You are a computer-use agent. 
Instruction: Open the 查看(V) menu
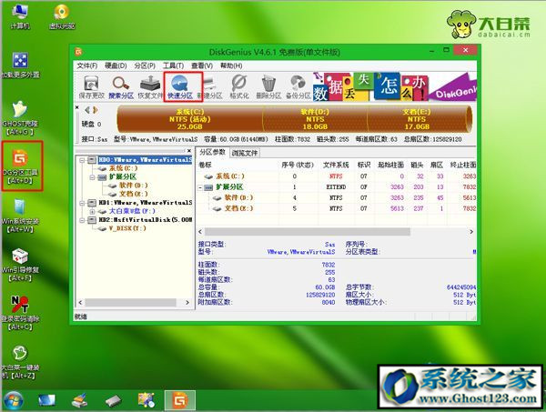(x=202, y=65)
